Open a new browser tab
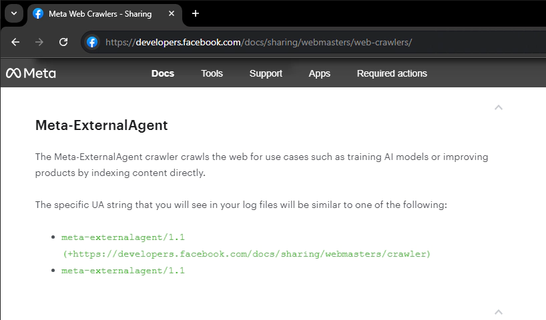This screenshot has height=320, width=546. [196, 13]
